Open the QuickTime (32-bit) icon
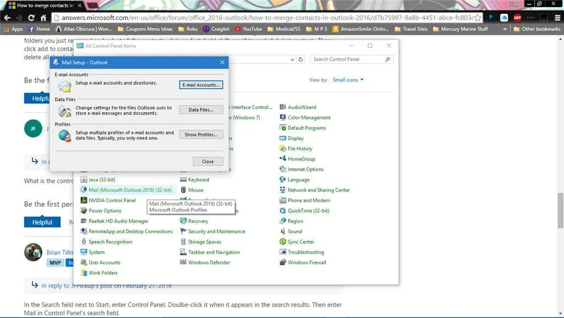The width and height of the screenshot is (564, 318). click(x=305, y=211)
